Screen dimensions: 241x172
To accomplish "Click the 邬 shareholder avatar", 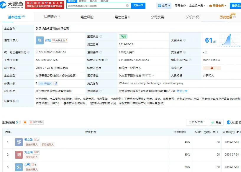I will click(19, 142).
